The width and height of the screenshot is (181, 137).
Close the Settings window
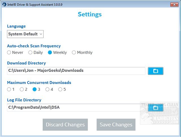coord(174,5)
